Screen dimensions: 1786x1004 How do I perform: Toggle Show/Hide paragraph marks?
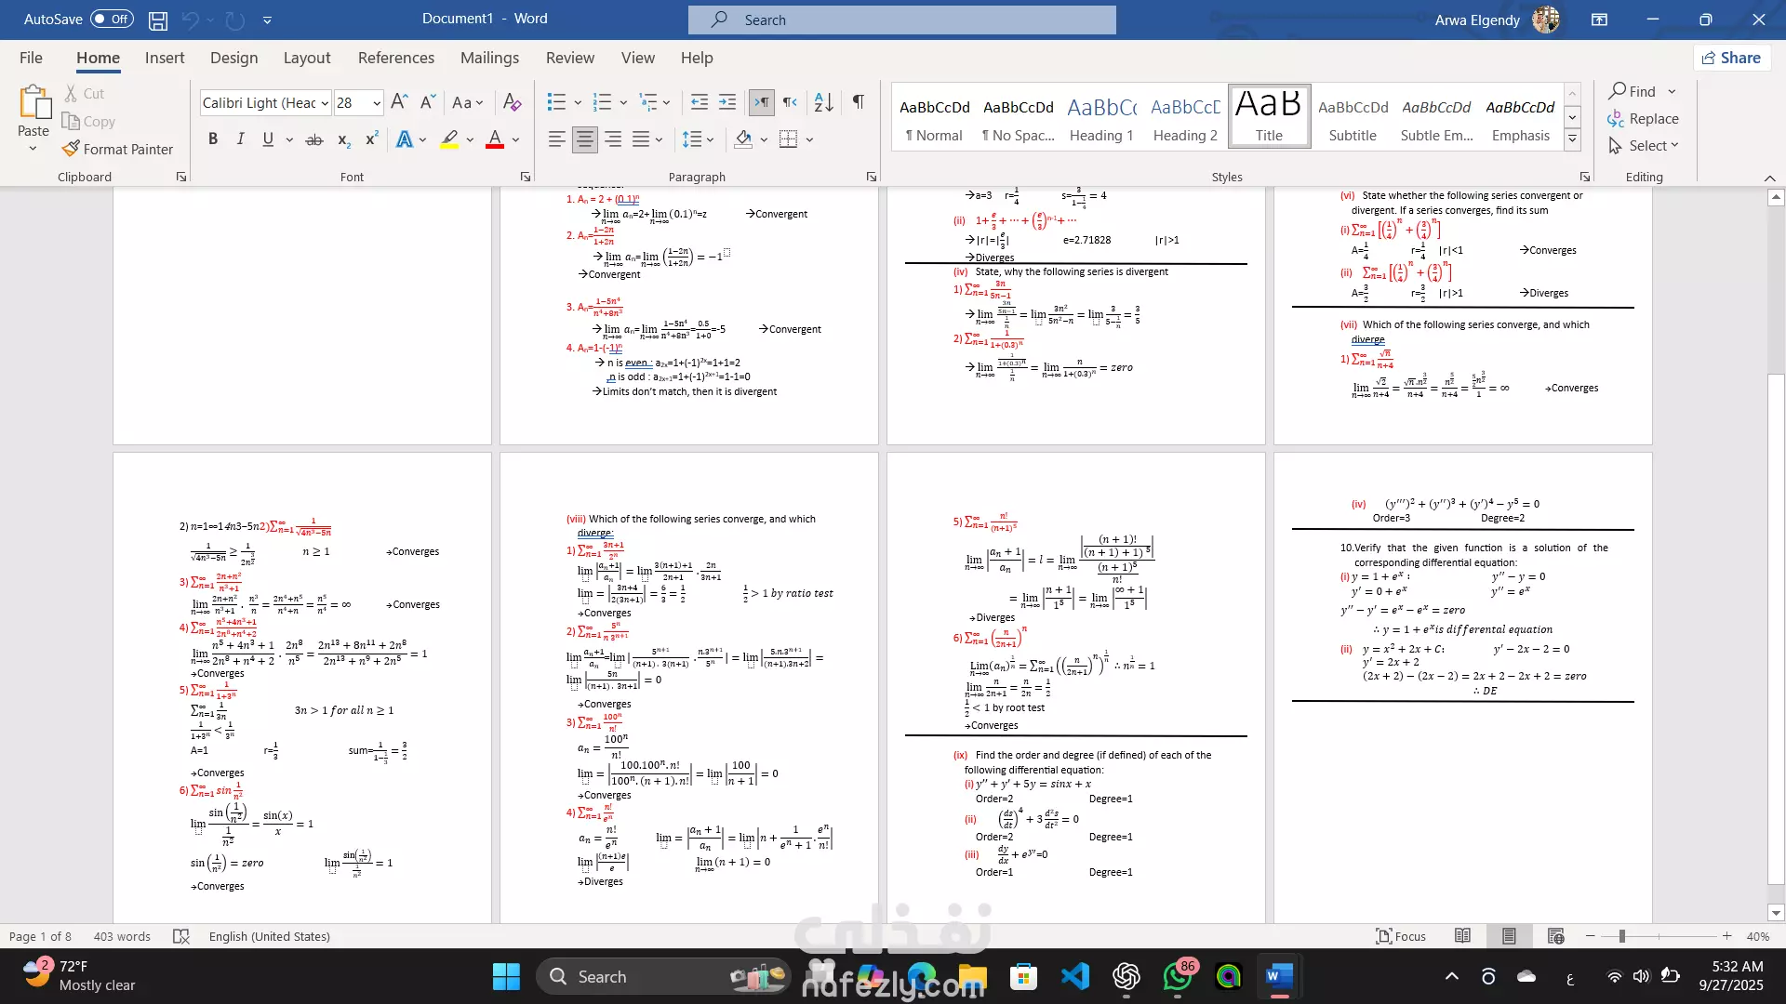859,102
